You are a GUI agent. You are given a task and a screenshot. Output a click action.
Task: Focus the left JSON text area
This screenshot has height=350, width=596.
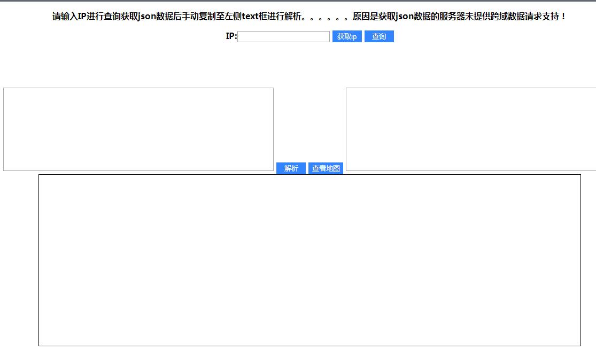(138, 129)
